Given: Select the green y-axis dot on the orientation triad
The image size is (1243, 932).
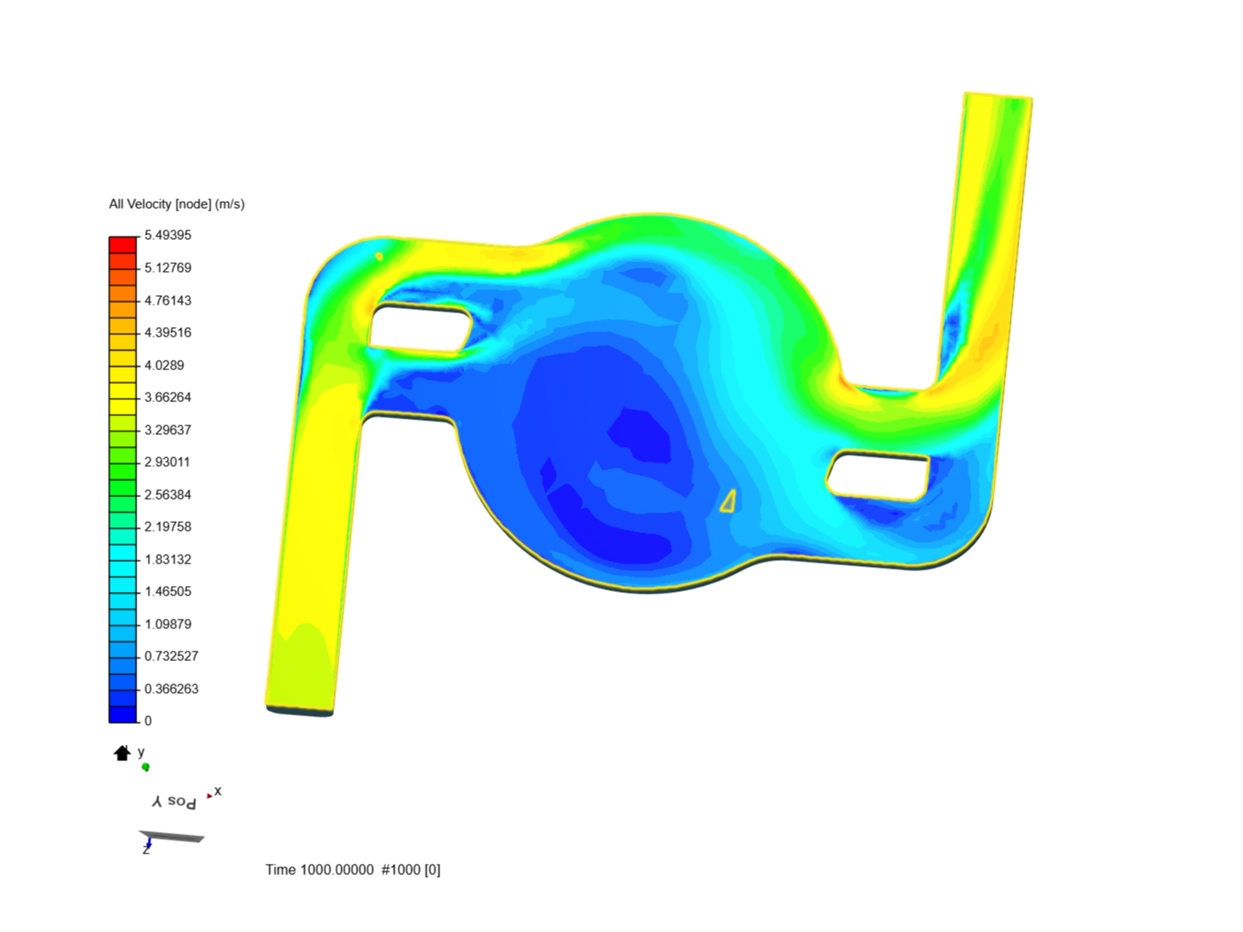Looking at the screenshot, I should pyautogui.click(x=145, y=766).
